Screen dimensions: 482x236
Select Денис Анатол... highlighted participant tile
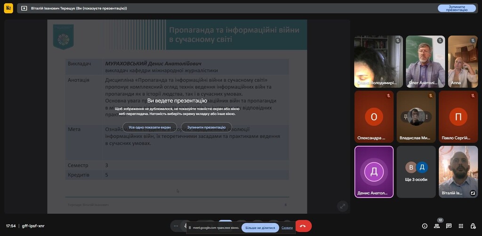click(x=374, y=172)
